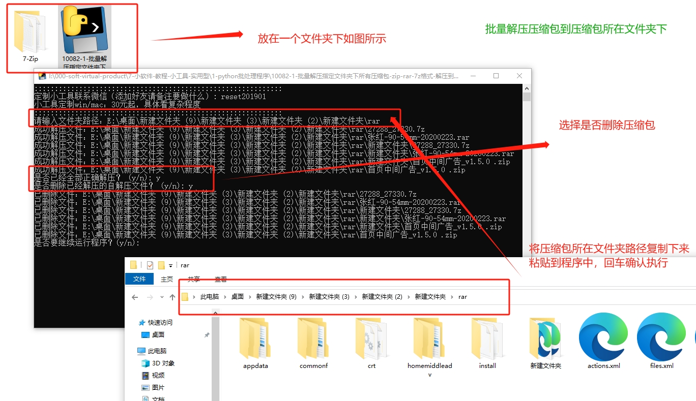Close the console window
Image resolution: width=696 pixels, height=401 pixels.
[519, 76]
